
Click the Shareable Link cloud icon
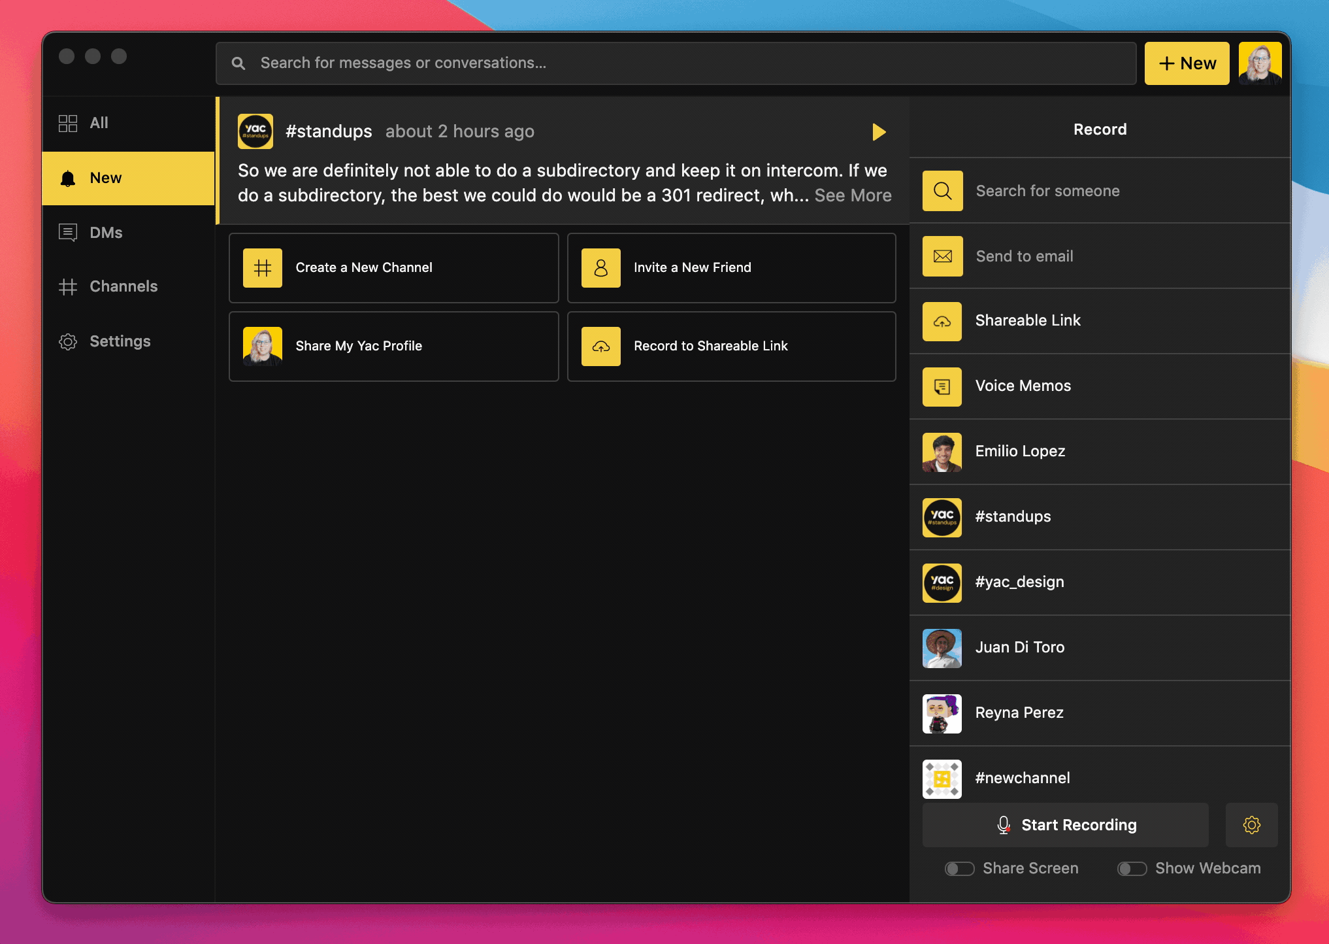click(942, 322)
